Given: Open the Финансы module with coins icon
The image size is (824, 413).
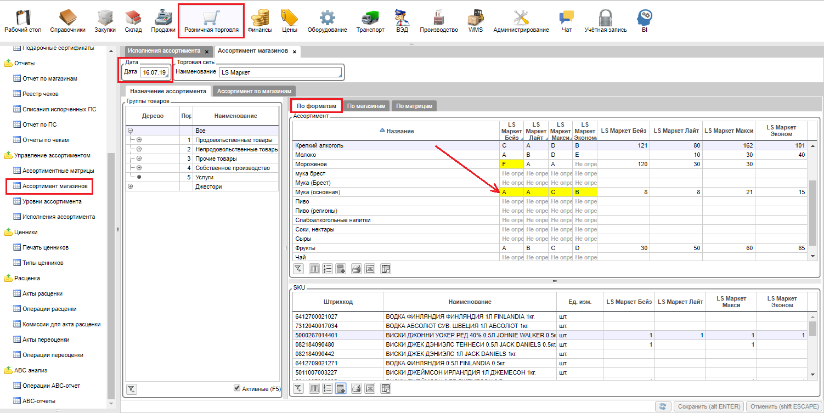Looking at the screenshot, I should click(x=259, y=21).
